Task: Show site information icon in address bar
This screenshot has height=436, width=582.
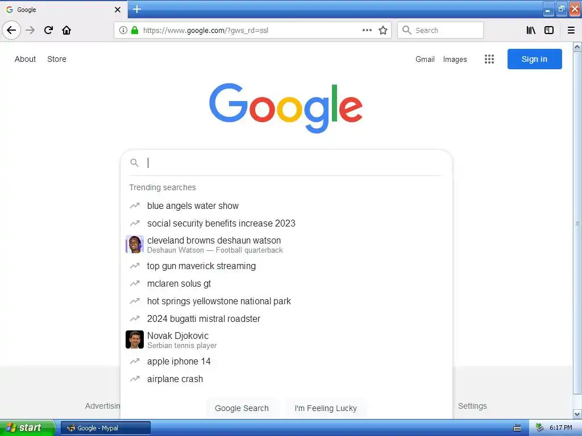Action: [x=123, y=30]
